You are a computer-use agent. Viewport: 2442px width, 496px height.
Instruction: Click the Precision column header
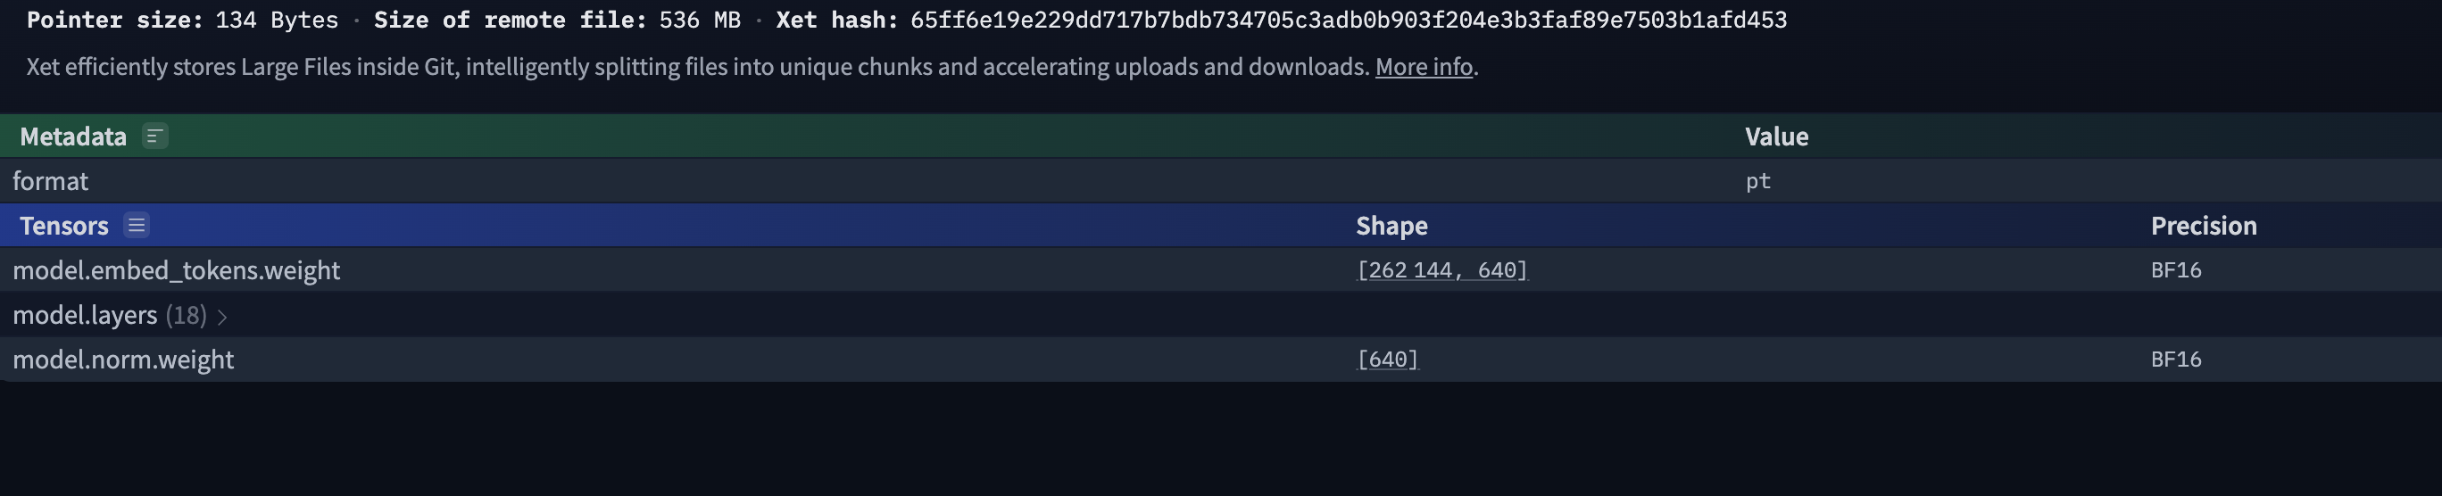click(x=2203, y=226)
